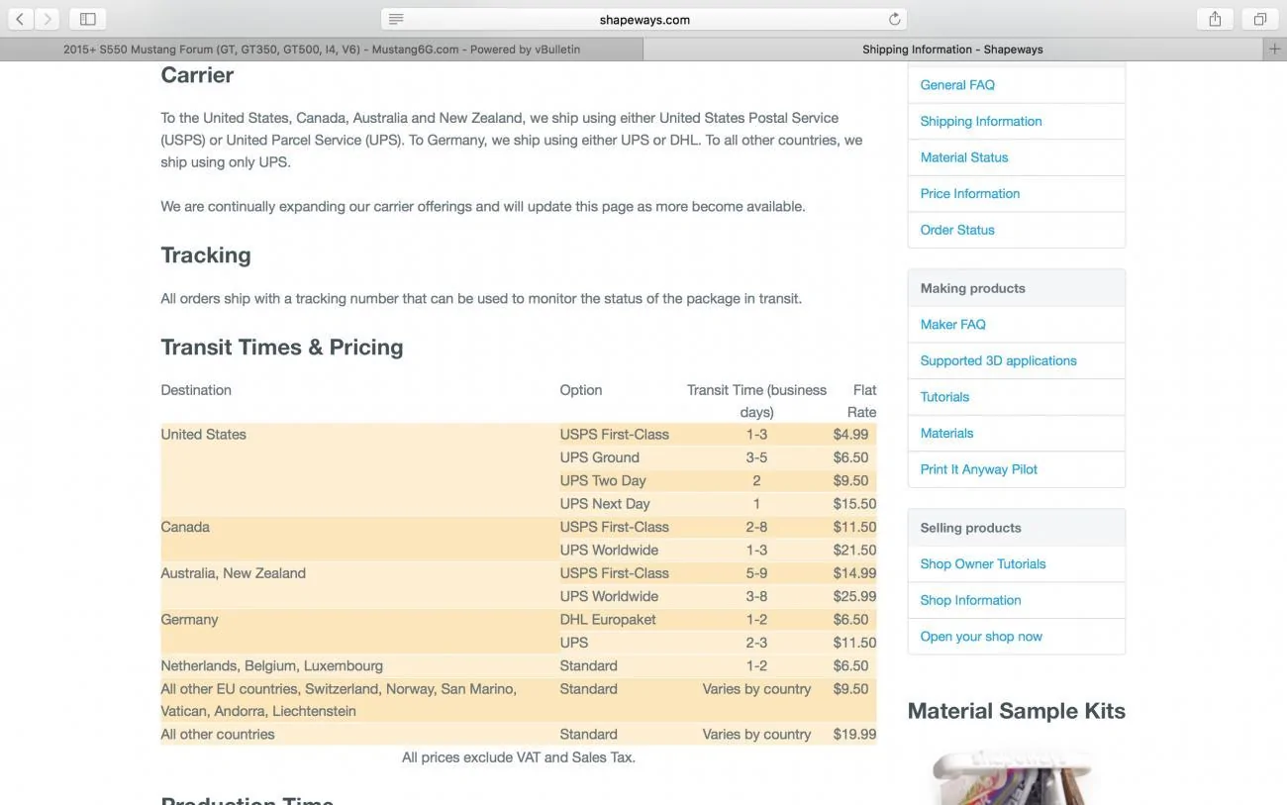Reload the page with refresh icon
The image size is (1287, 805).
tap(894, 19)
